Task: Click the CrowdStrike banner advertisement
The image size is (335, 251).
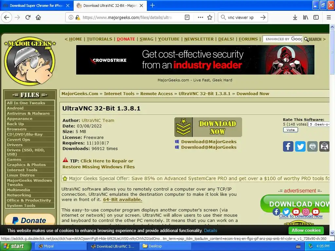Action: [x=195, y=60]
